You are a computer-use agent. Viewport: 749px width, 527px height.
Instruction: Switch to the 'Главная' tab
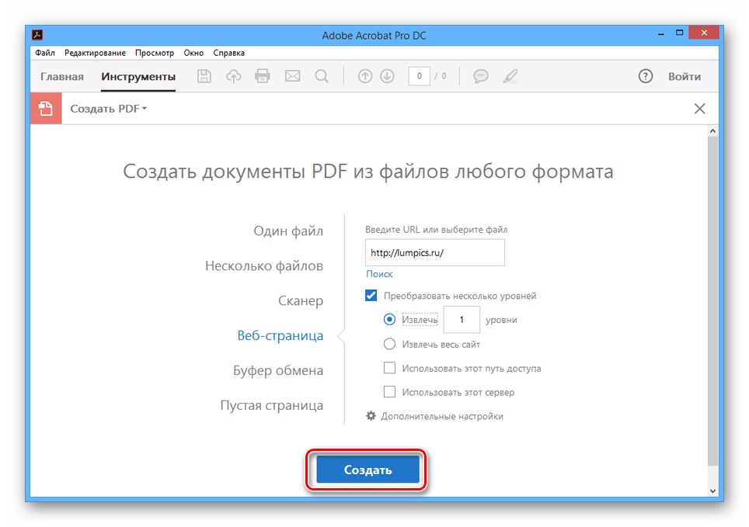click(x=62, y=76)
